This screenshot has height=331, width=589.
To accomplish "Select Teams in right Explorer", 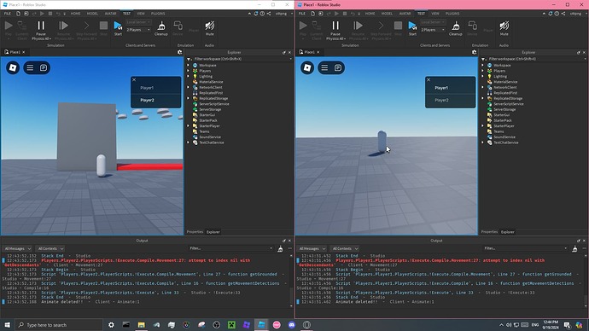I will point(499,131).
